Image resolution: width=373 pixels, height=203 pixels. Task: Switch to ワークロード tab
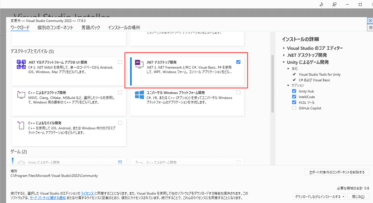point(20,28)
